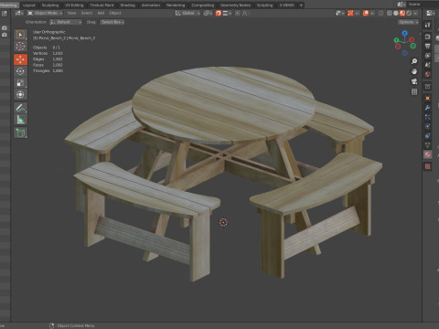439x329 pixels.
Task: Open the Texture properties tab
Action: [428, 166]
